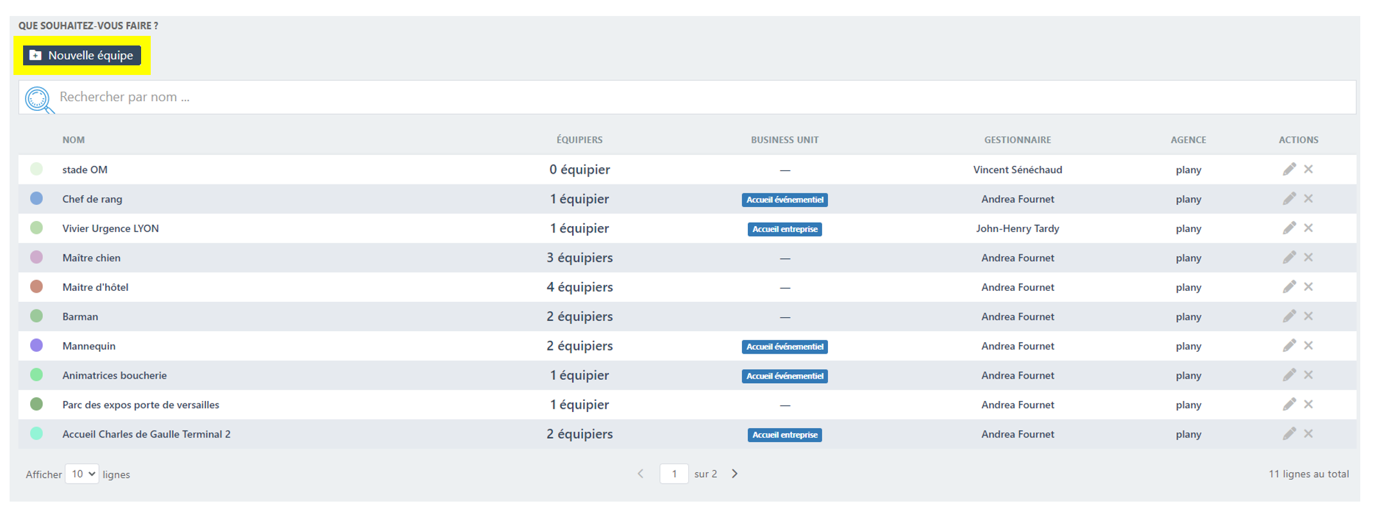Delete the Chef de rang team
This screenshot has width=1384, height=517.
(1308, 199)
